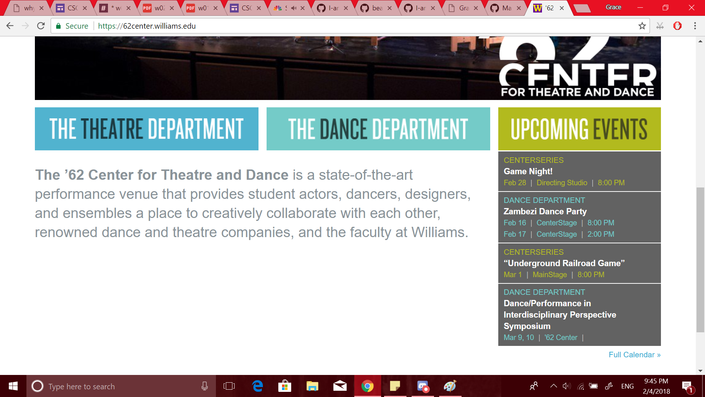Switch to the 'Gra' tab
Screen dimensions: 705x397
[x=463, y=8]
